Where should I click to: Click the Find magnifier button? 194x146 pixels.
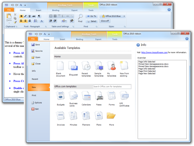pyautogui.click(x=80, y=18)
